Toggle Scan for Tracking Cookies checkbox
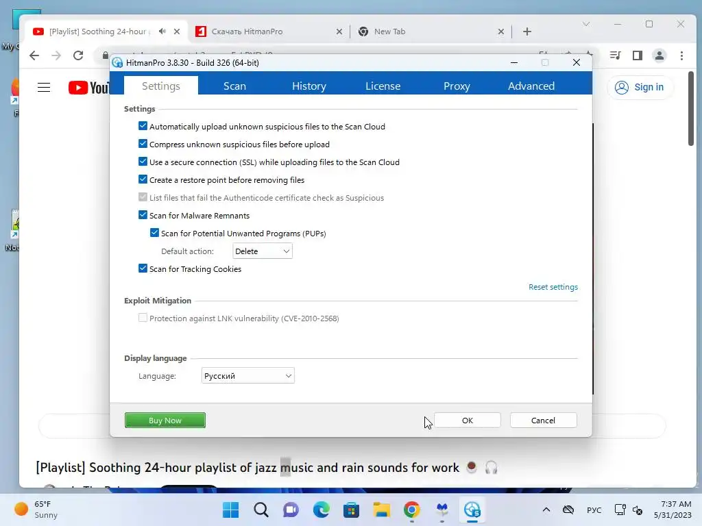The height and width of the screenshot is (526, 702). (x=143, y=268)
